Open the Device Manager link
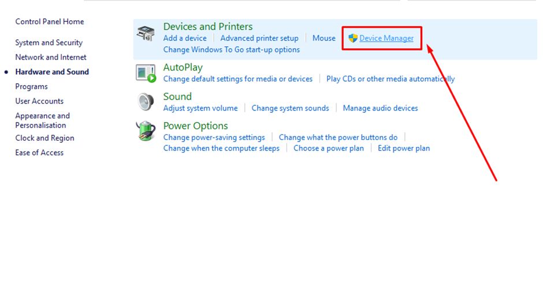 (x=386, y=38)
